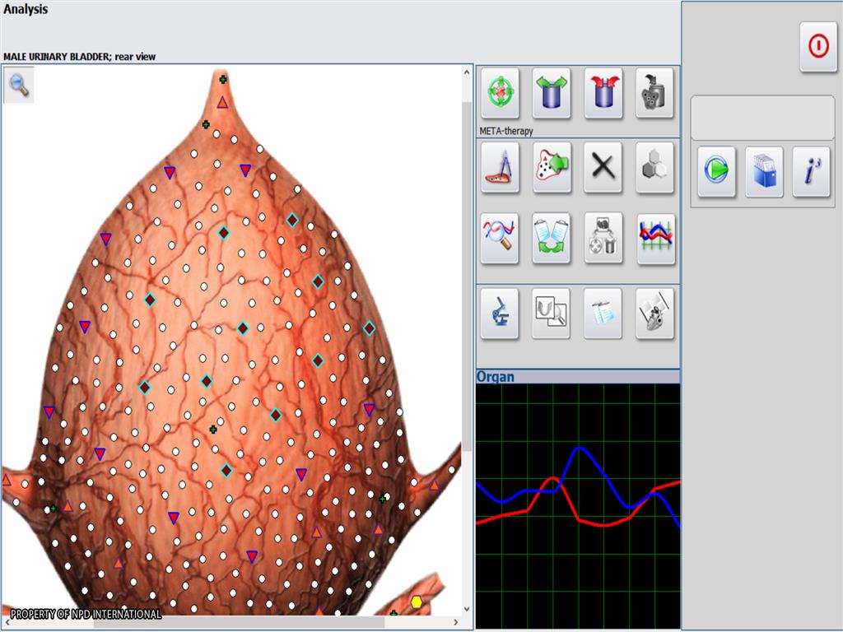This screenshot has height=632, width=843.
Task: Click the magnifier zoom icon over bladder image
Action: pyautogui.click(x=19, y=85)
